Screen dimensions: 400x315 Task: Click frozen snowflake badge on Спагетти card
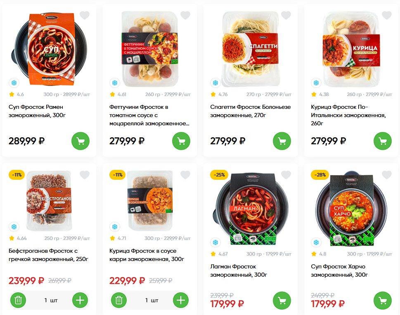215,83
